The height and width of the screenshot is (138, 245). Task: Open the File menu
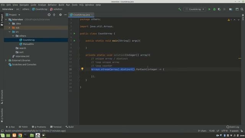pyautogui.click(x=3, y=5)
